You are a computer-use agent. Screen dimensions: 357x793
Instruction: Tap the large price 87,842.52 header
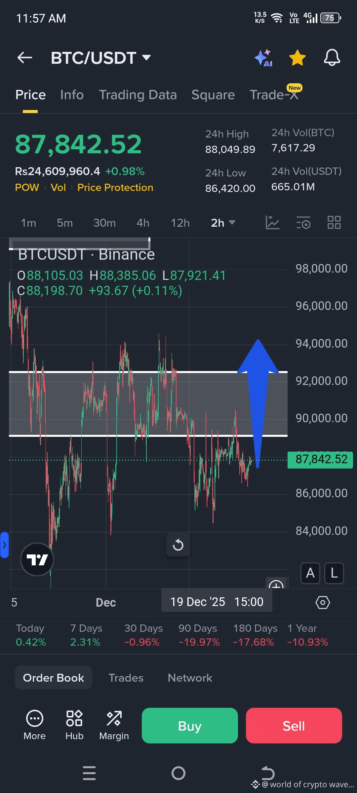click(x=79, y=144)
